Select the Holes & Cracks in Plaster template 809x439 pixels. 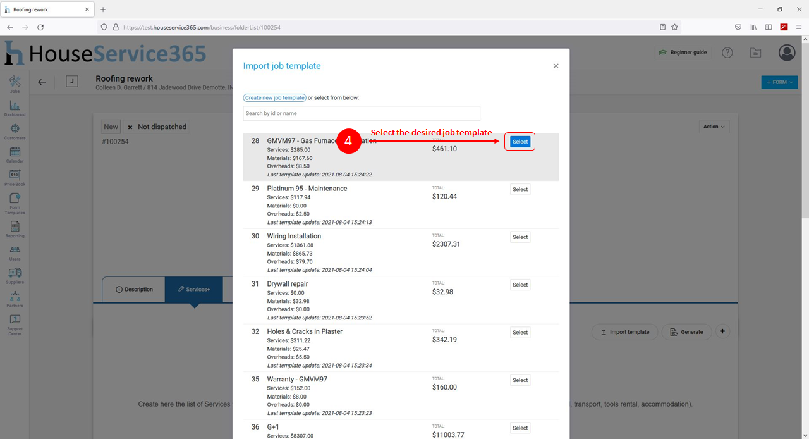click(520, 332)
